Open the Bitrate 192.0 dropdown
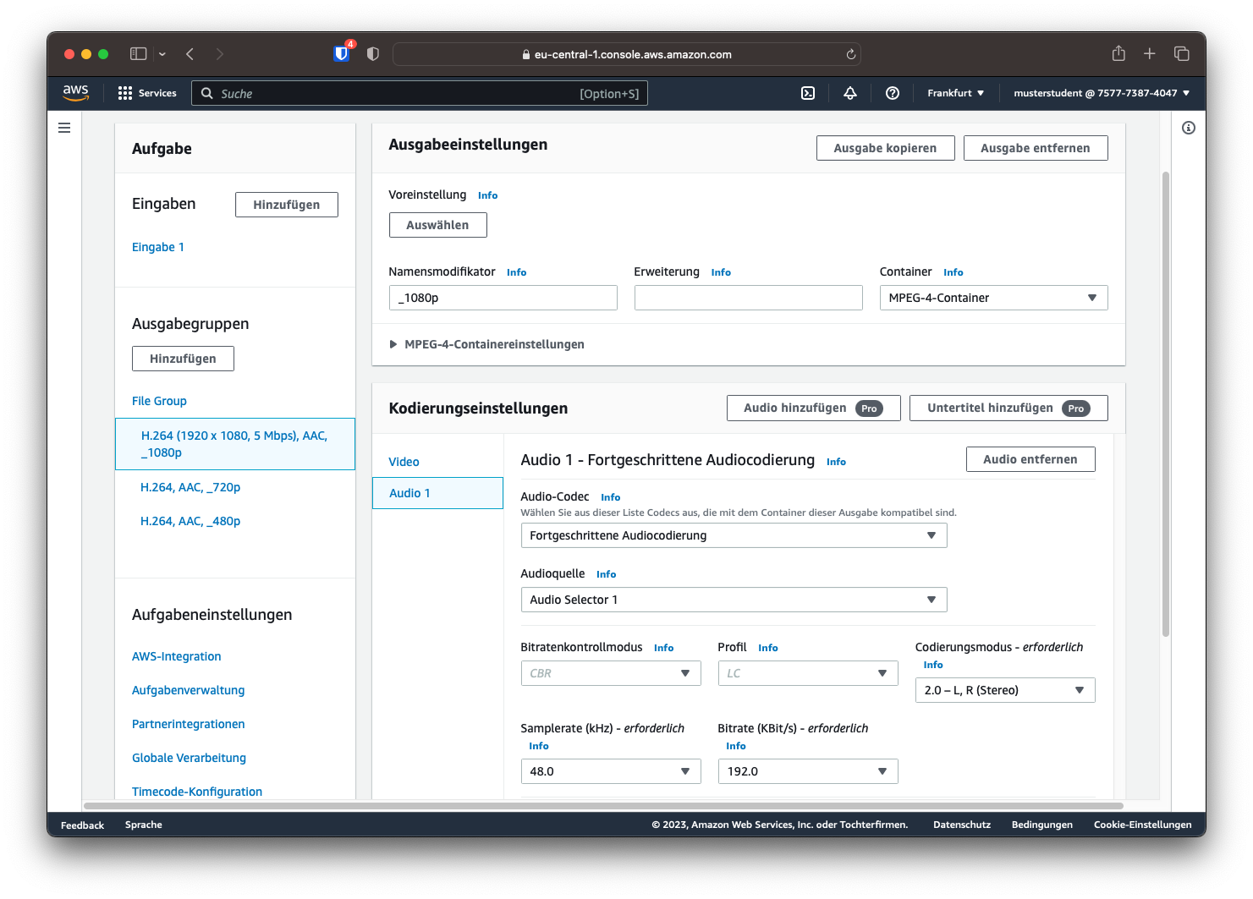The width and height of the screenshot is (1253, 899). pos(808,771)
